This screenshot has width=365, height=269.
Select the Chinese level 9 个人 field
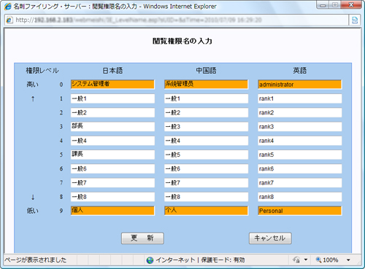point(206,211)
